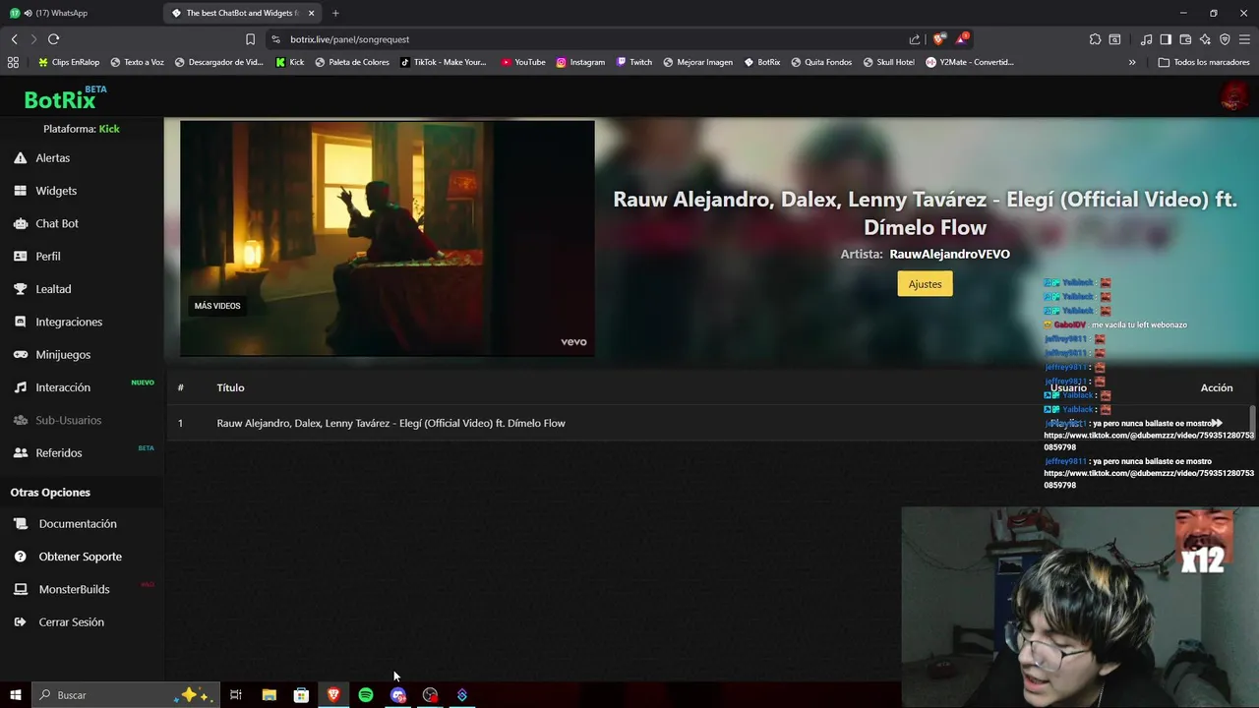Screen dimensions: 1259x708
Task: Click the Minijuegos gamepad icon
Action: (x=20, y=354)
